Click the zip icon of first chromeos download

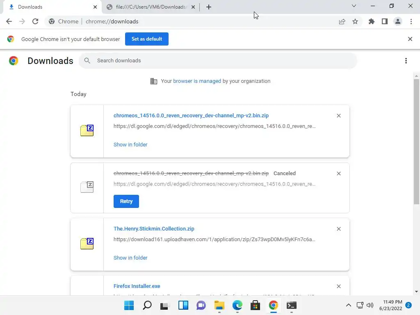(87, 130)
